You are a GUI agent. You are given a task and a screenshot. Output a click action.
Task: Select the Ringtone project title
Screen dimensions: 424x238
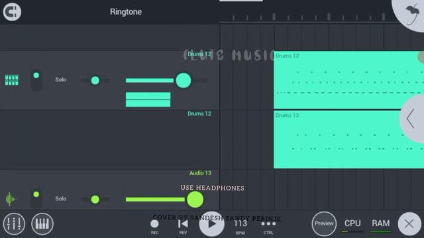coord(126,12)
